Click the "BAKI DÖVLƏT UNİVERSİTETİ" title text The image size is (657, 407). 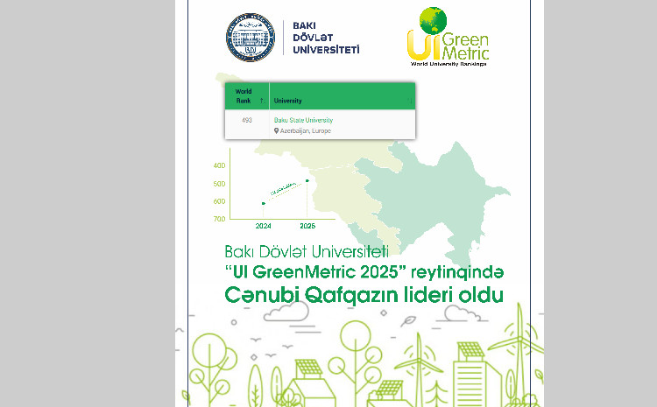326,38
